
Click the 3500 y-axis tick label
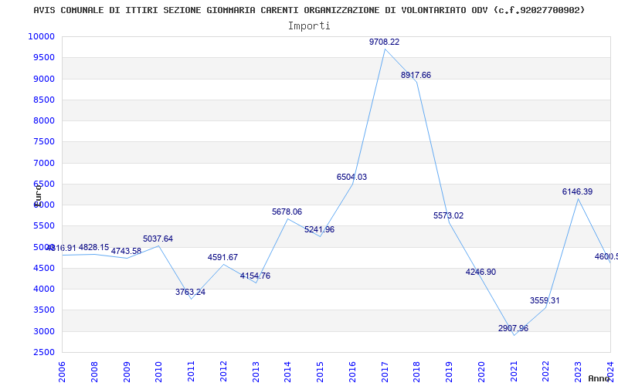pos(43,310)
